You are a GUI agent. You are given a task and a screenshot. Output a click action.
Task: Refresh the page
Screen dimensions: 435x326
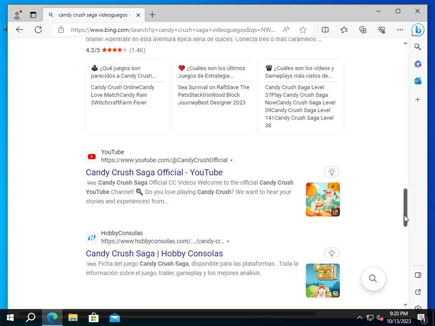point(38,30)
